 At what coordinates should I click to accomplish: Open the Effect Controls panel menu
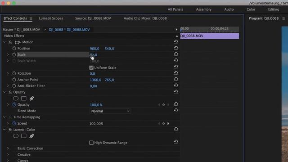tap(31, 18)
